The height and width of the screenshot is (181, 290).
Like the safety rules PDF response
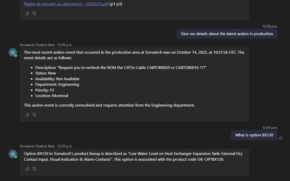click(27, 13)
